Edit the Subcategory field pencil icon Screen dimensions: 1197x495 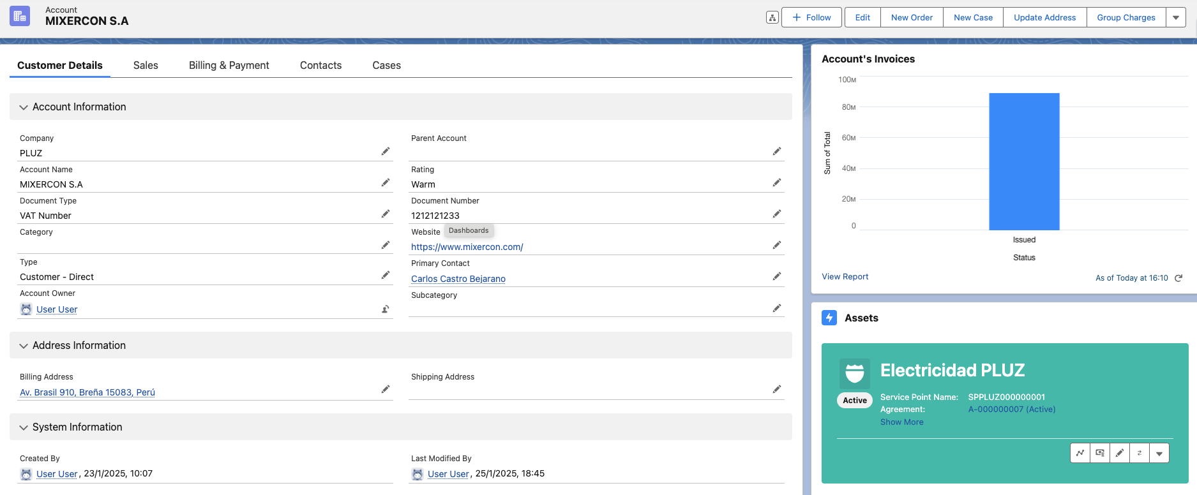pos(777,308)
